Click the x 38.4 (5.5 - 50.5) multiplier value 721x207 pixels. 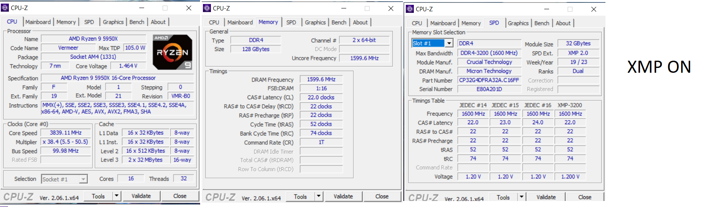[66, 142]
